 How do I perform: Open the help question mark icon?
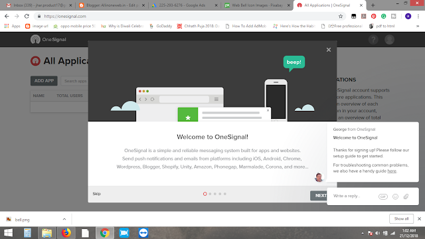click(373, 40)
